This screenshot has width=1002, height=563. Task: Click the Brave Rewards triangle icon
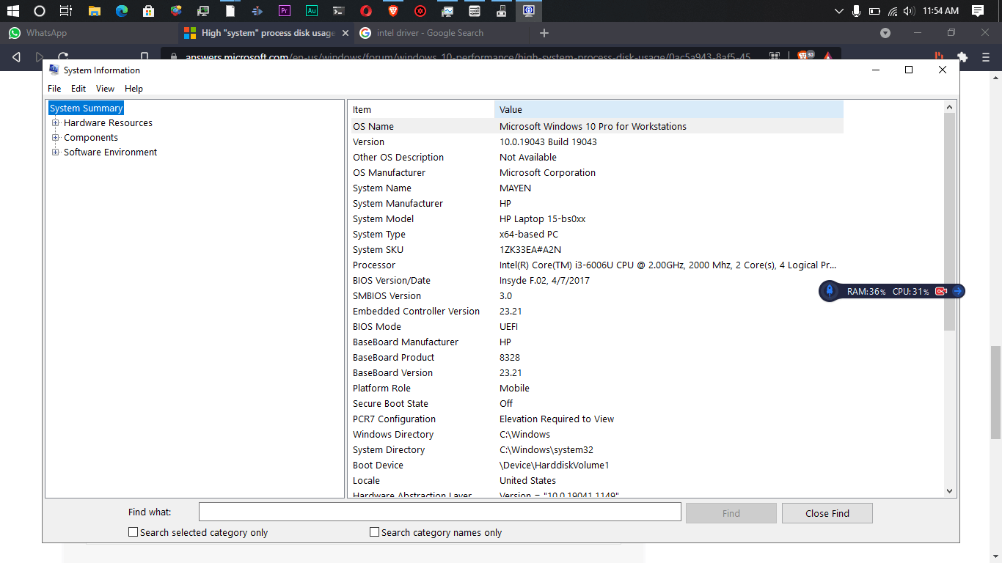coord(827,56)
